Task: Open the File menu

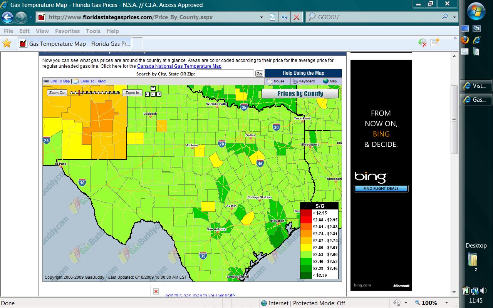Action: tap(8, 31)
